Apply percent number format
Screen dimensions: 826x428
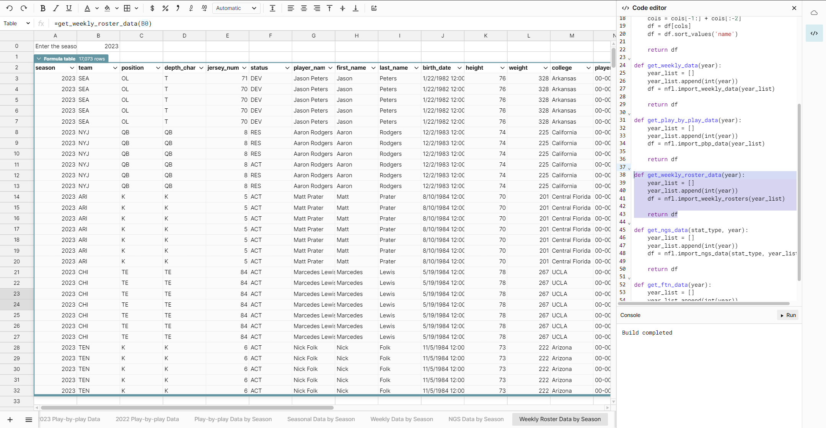(165, 8)
